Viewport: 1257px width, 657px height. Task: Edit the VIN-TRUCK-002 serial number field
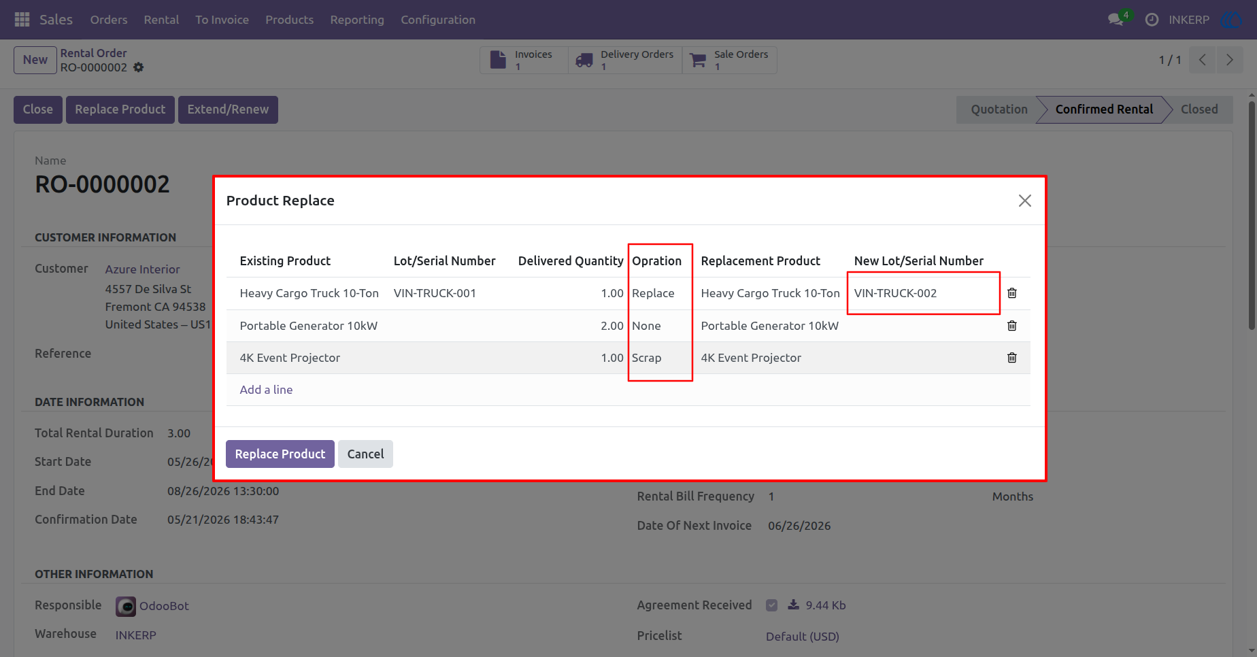[x=924, y=293]
